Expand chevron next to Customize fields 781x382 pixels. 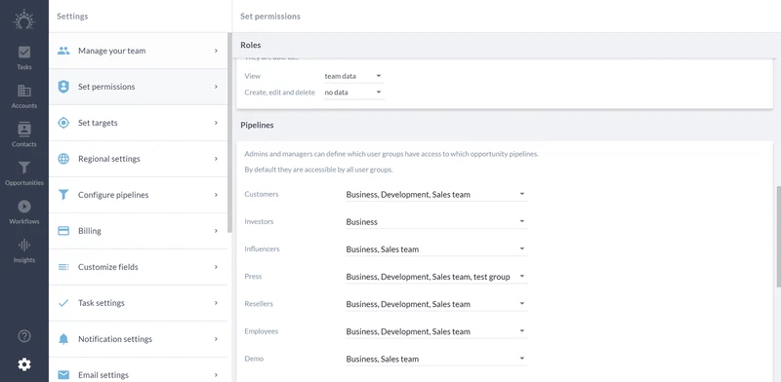(x=216, y=267)
